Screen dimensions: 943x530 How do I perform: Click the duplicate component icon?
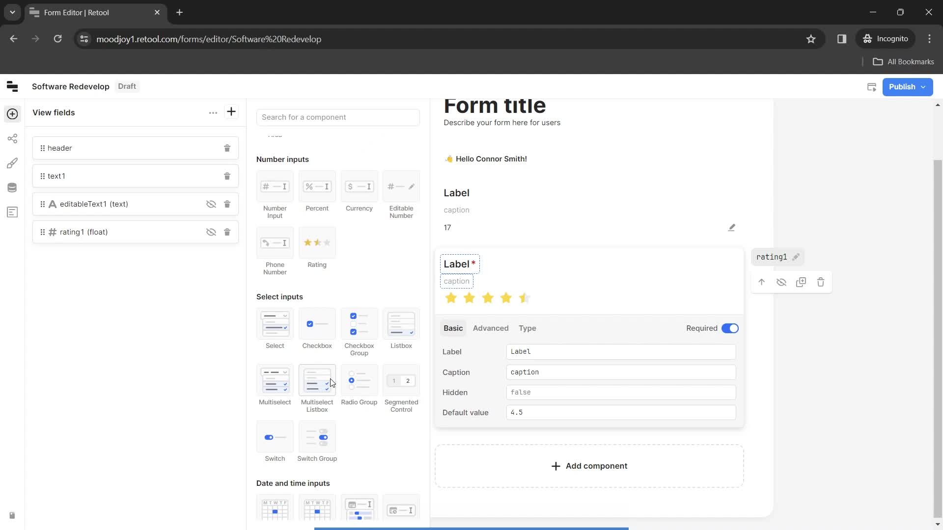801,282
